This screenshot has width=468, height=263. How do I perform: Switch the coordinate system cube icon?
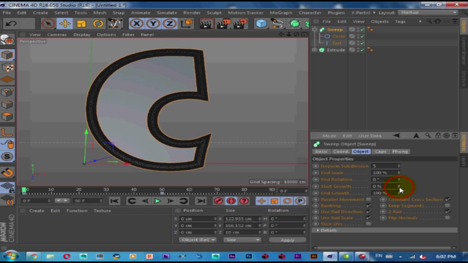click(187, 24)
